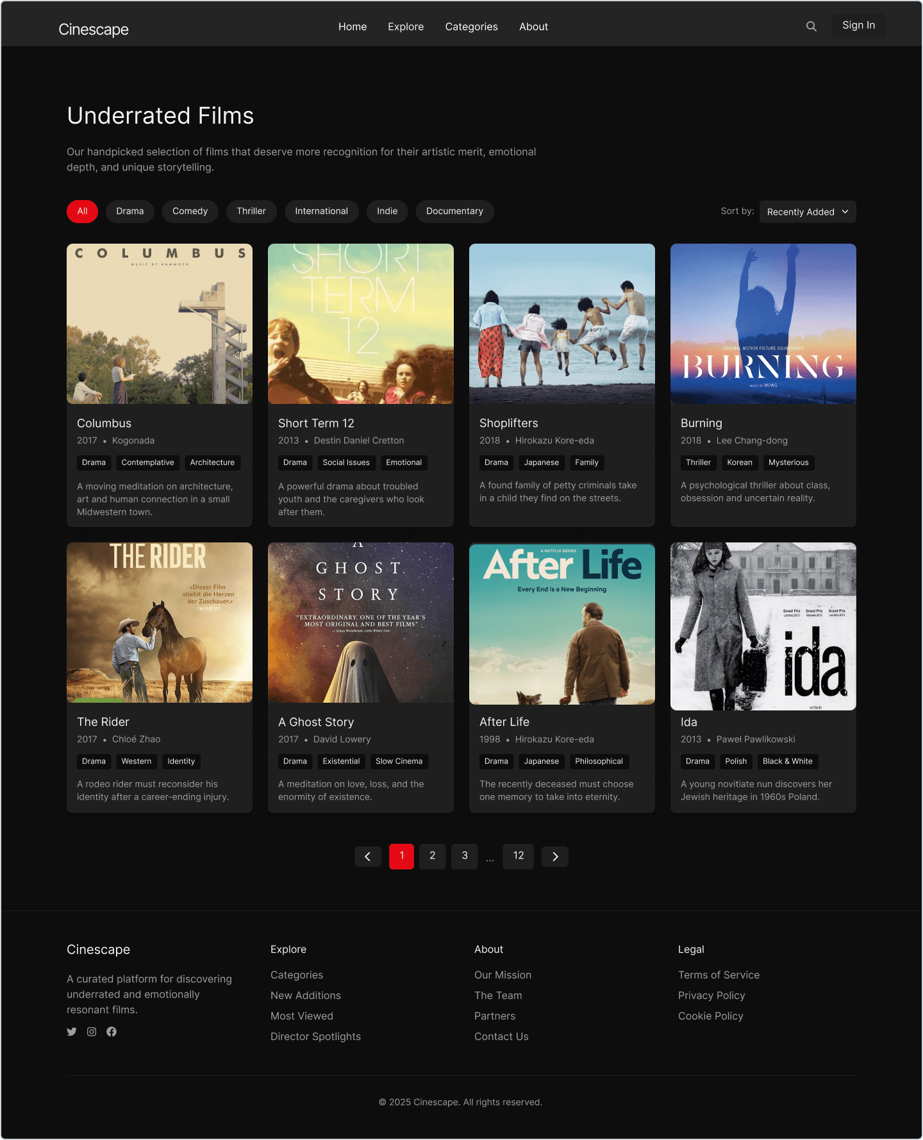923x1140 pixels.
Task: Filter films by Comedy chip
Action: 190,212
